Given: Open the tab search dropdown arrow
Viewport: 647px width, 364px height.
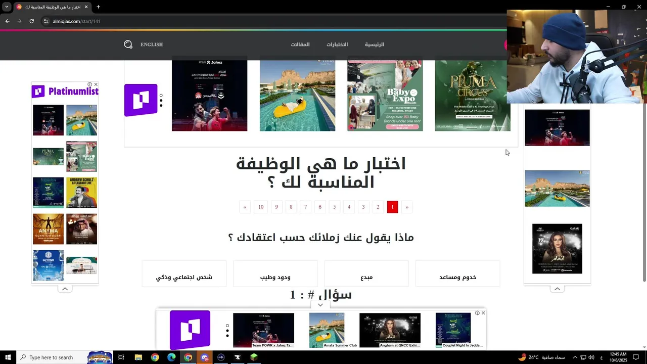Looking at the screenshot, I should 7,7.
